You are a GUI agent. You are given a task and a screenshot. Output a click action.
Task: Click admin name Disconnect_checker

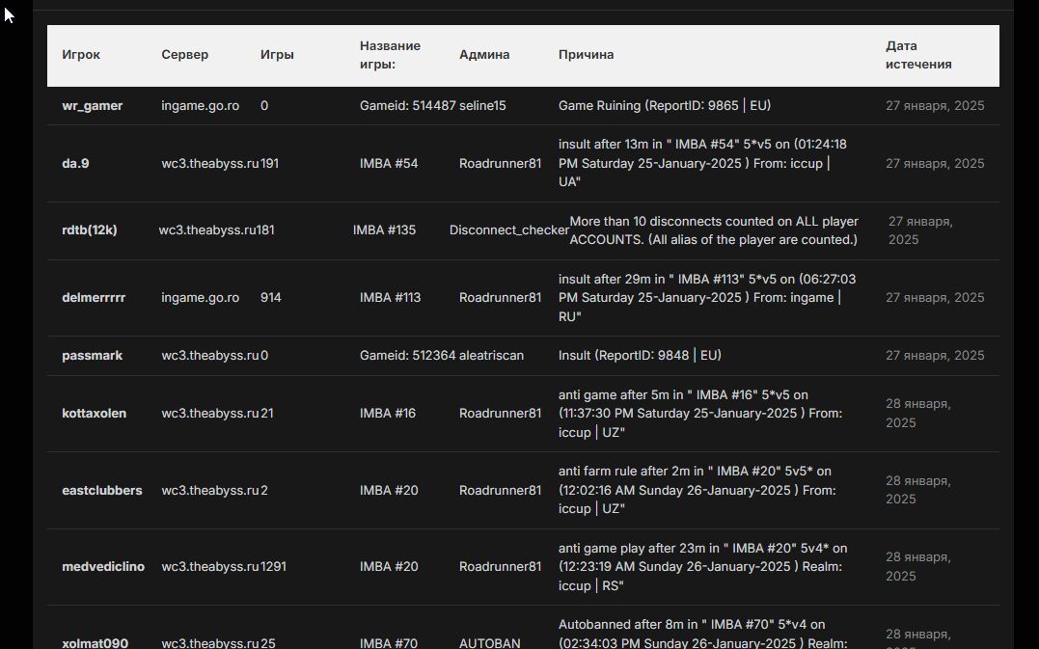tap(508, 230)
